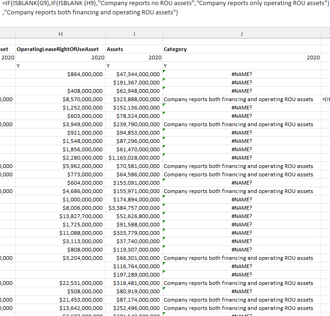Viewport: 330px width, 316px height.
Task: Select cell with $4,686,000,000
Action: point(61,191)
